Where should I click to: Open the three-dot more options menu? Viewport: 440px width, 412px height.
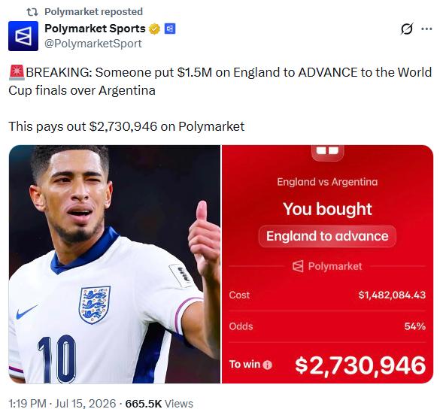pyautogui.click(x=426, y=29)
